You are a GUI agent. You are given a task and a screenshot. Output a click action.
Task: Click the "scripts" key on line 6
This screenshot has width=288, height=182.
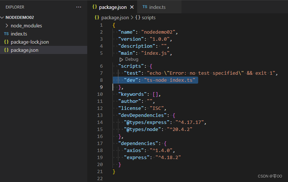tap(131, 66)
